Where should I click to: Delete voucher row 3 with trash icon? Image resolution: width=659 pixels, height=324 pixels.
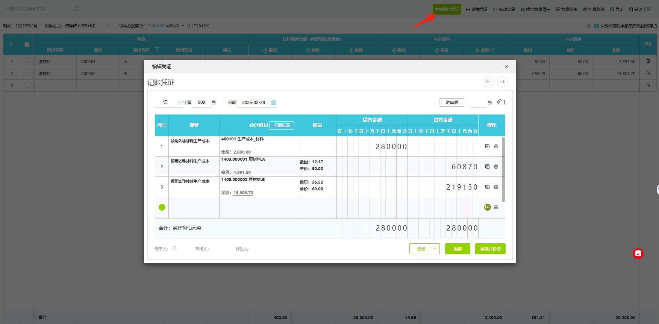point(496,187)
